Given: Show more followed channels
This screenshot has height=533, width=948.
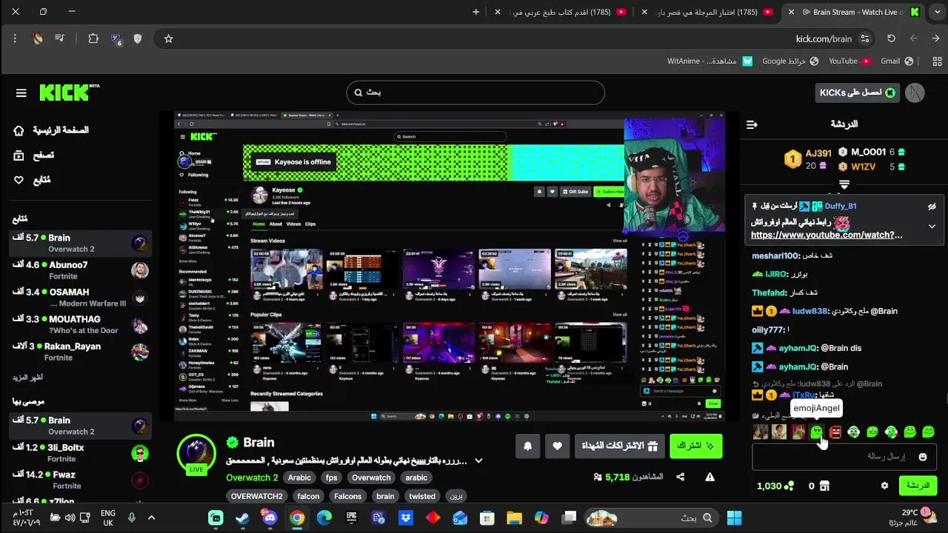Looking at the screenshot, I should 27,378.
